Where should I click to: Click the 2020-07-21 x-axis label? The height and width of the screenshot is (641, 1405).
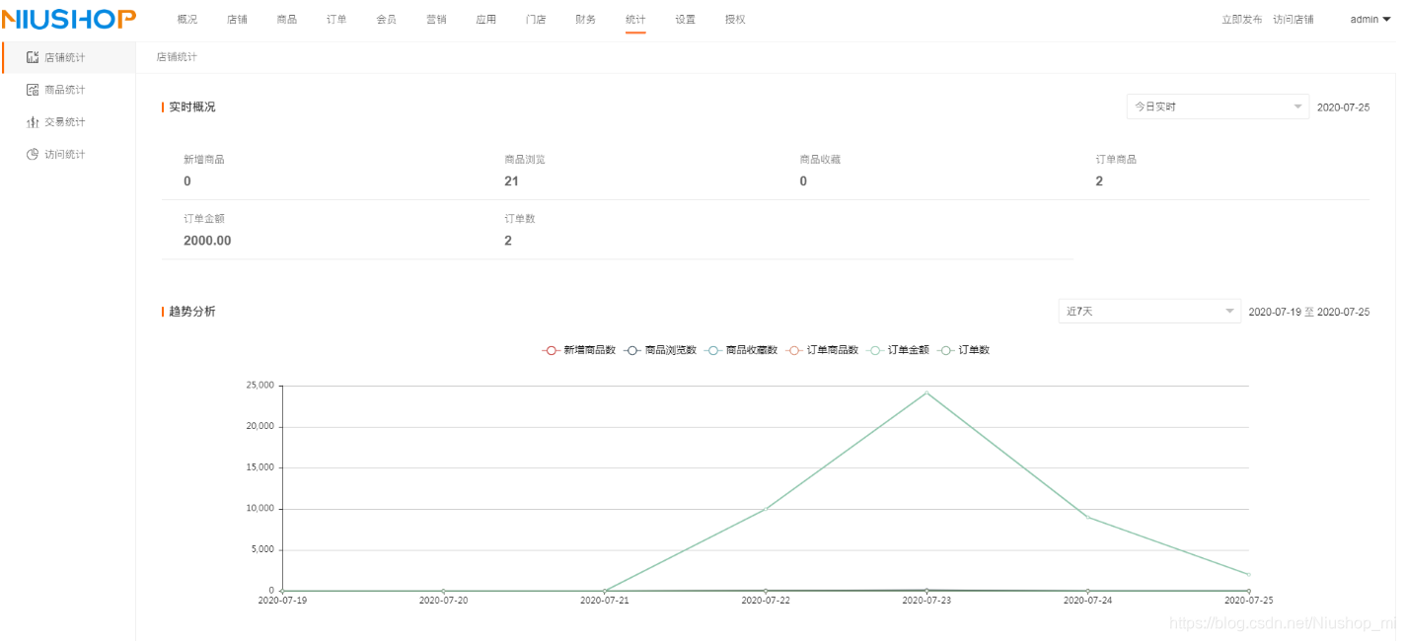coord(604,600)
